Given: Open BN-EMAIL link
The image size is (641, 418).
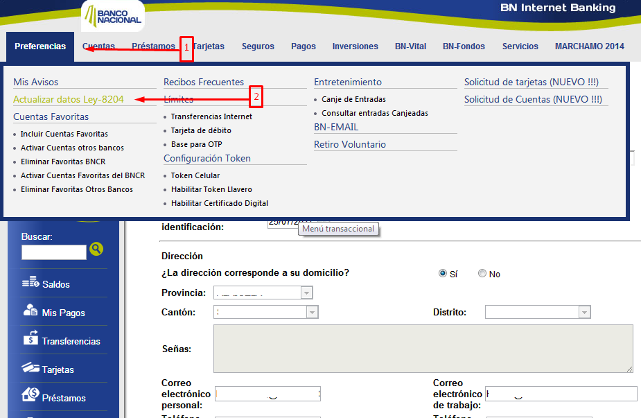Looking at the screenshot, I should (336, 127).
